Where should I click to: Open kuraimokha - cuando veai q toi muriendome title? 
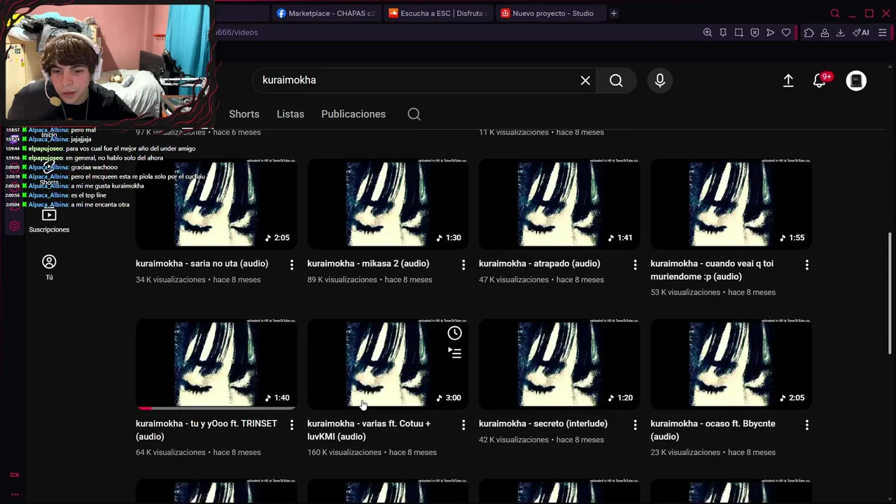click(712, 270)
